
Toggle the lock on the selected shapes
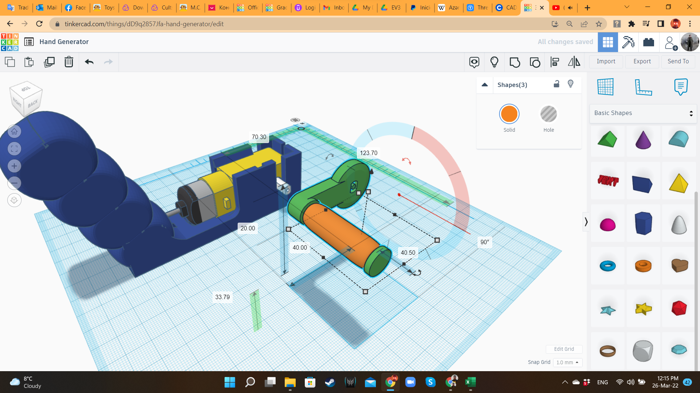pyautogui.click(x=556, y=84)
